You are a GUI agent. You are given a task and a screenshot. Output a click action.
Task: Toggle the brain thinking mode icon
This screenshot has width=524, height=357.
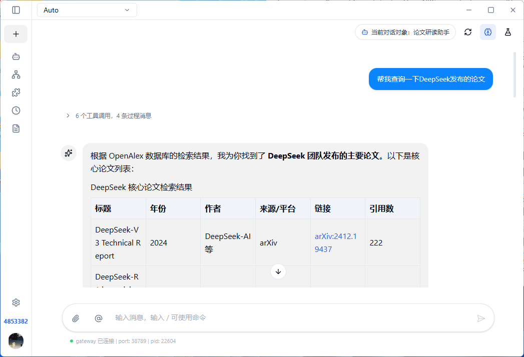coord(488,32)
